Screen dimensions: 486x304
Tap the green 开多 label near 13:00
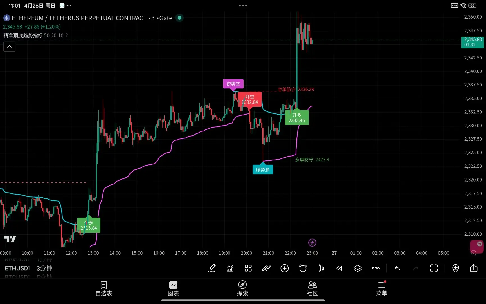coord(89,225)
